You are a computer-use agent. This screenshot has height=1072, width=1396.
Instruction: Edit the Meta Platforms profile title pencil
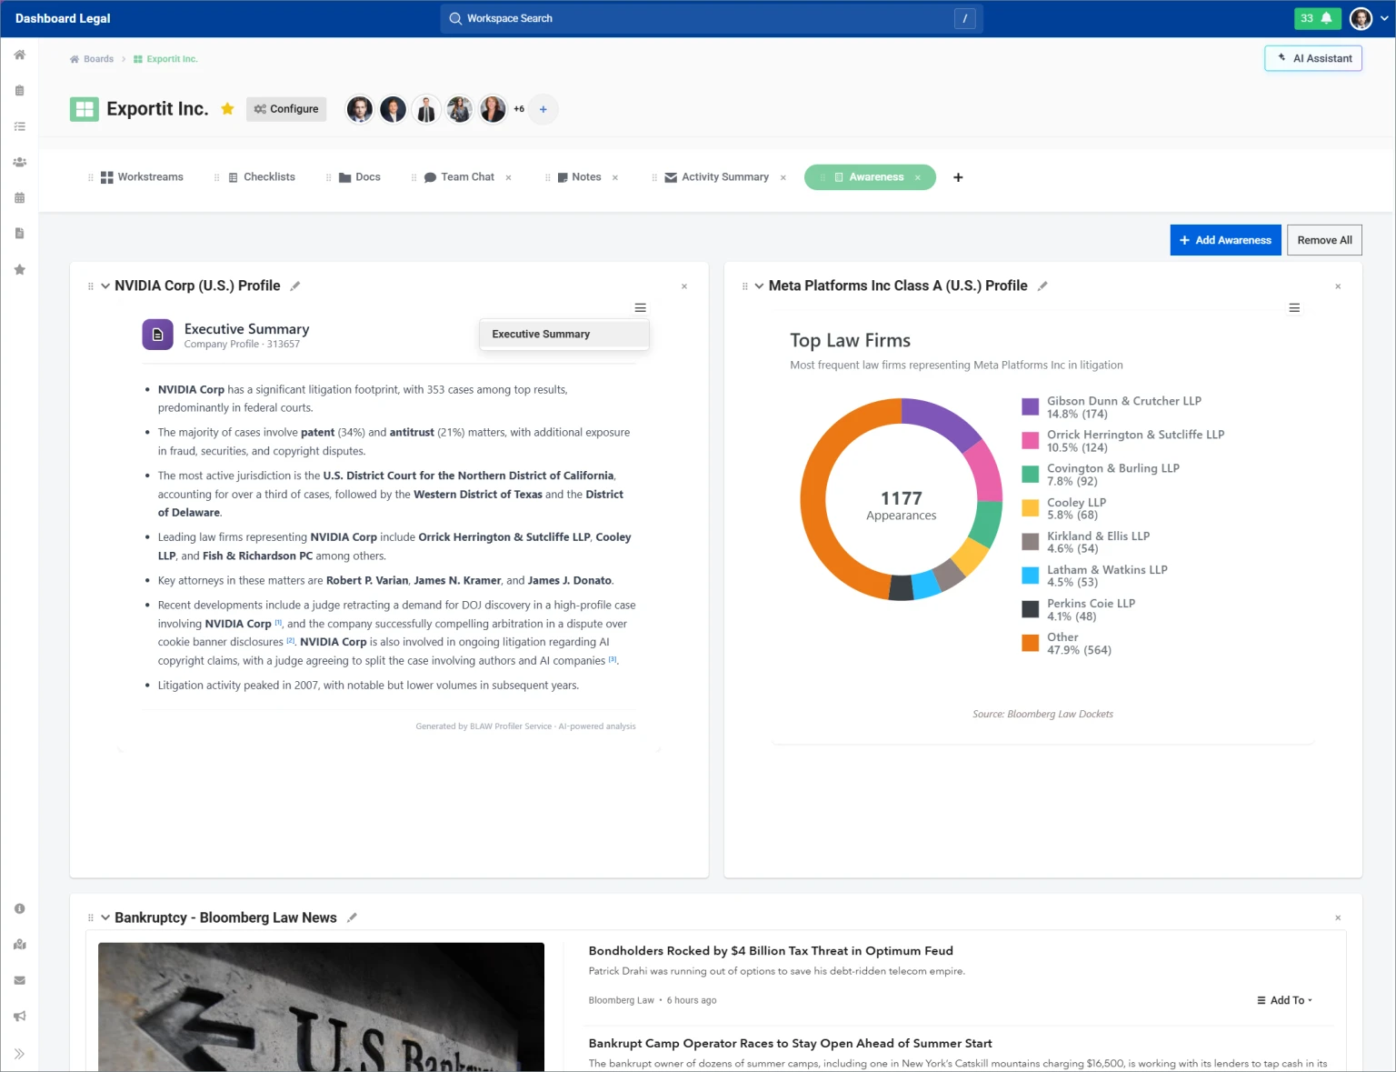[x=1042, y=286]
